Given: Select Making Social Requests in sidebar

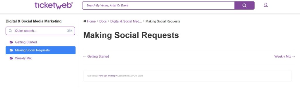Looking at the screenshot, I should 40,50.
